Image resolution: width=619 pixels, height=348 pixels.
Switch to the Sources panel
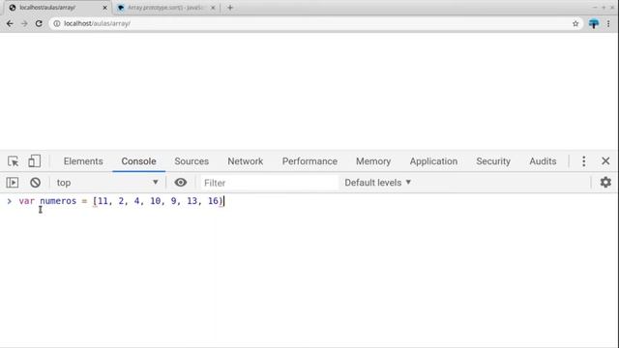point(192,161)
